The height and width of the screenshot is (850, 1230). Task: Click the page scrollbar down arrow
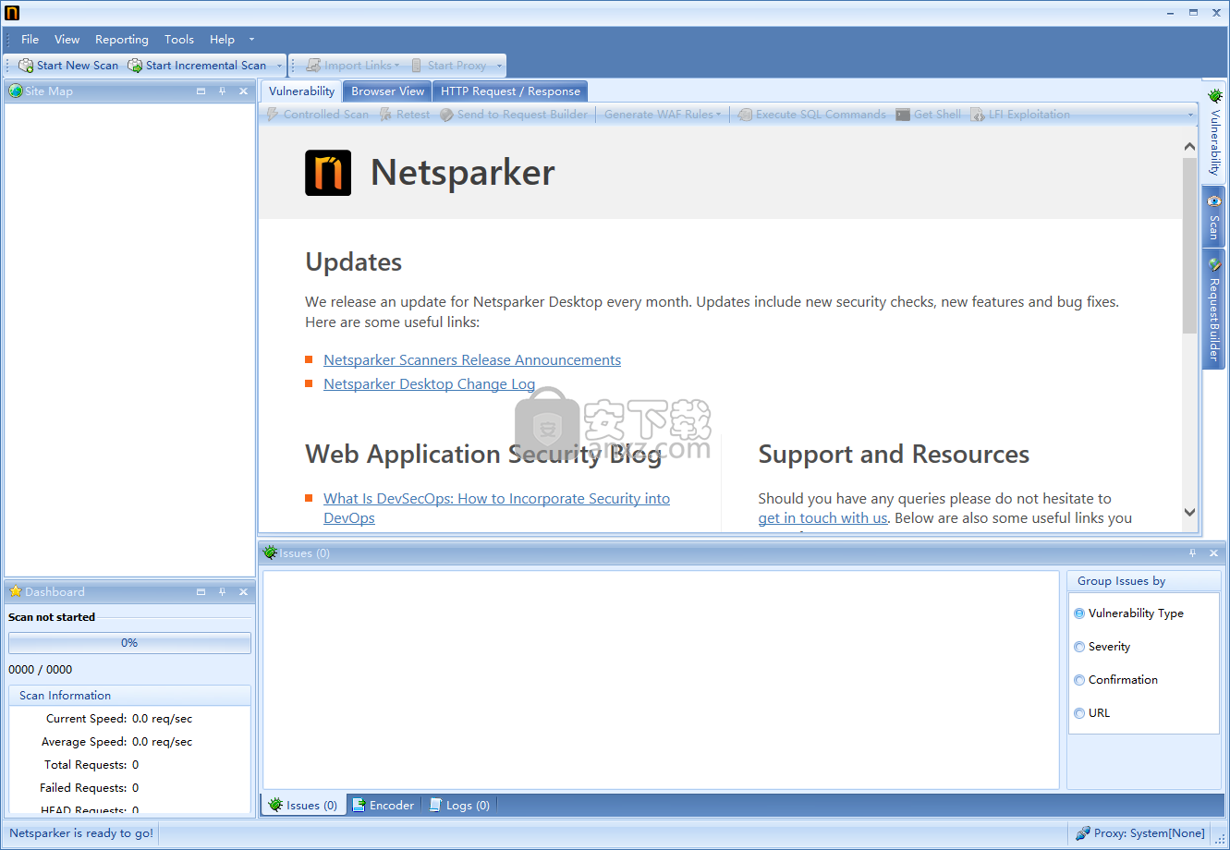point(1189,512)
